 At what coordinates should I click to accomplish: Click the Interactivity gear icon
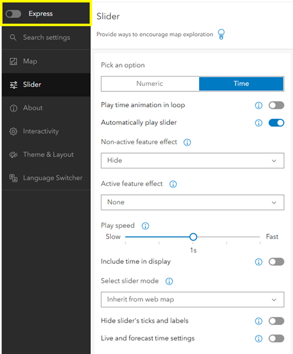[14, 131]
